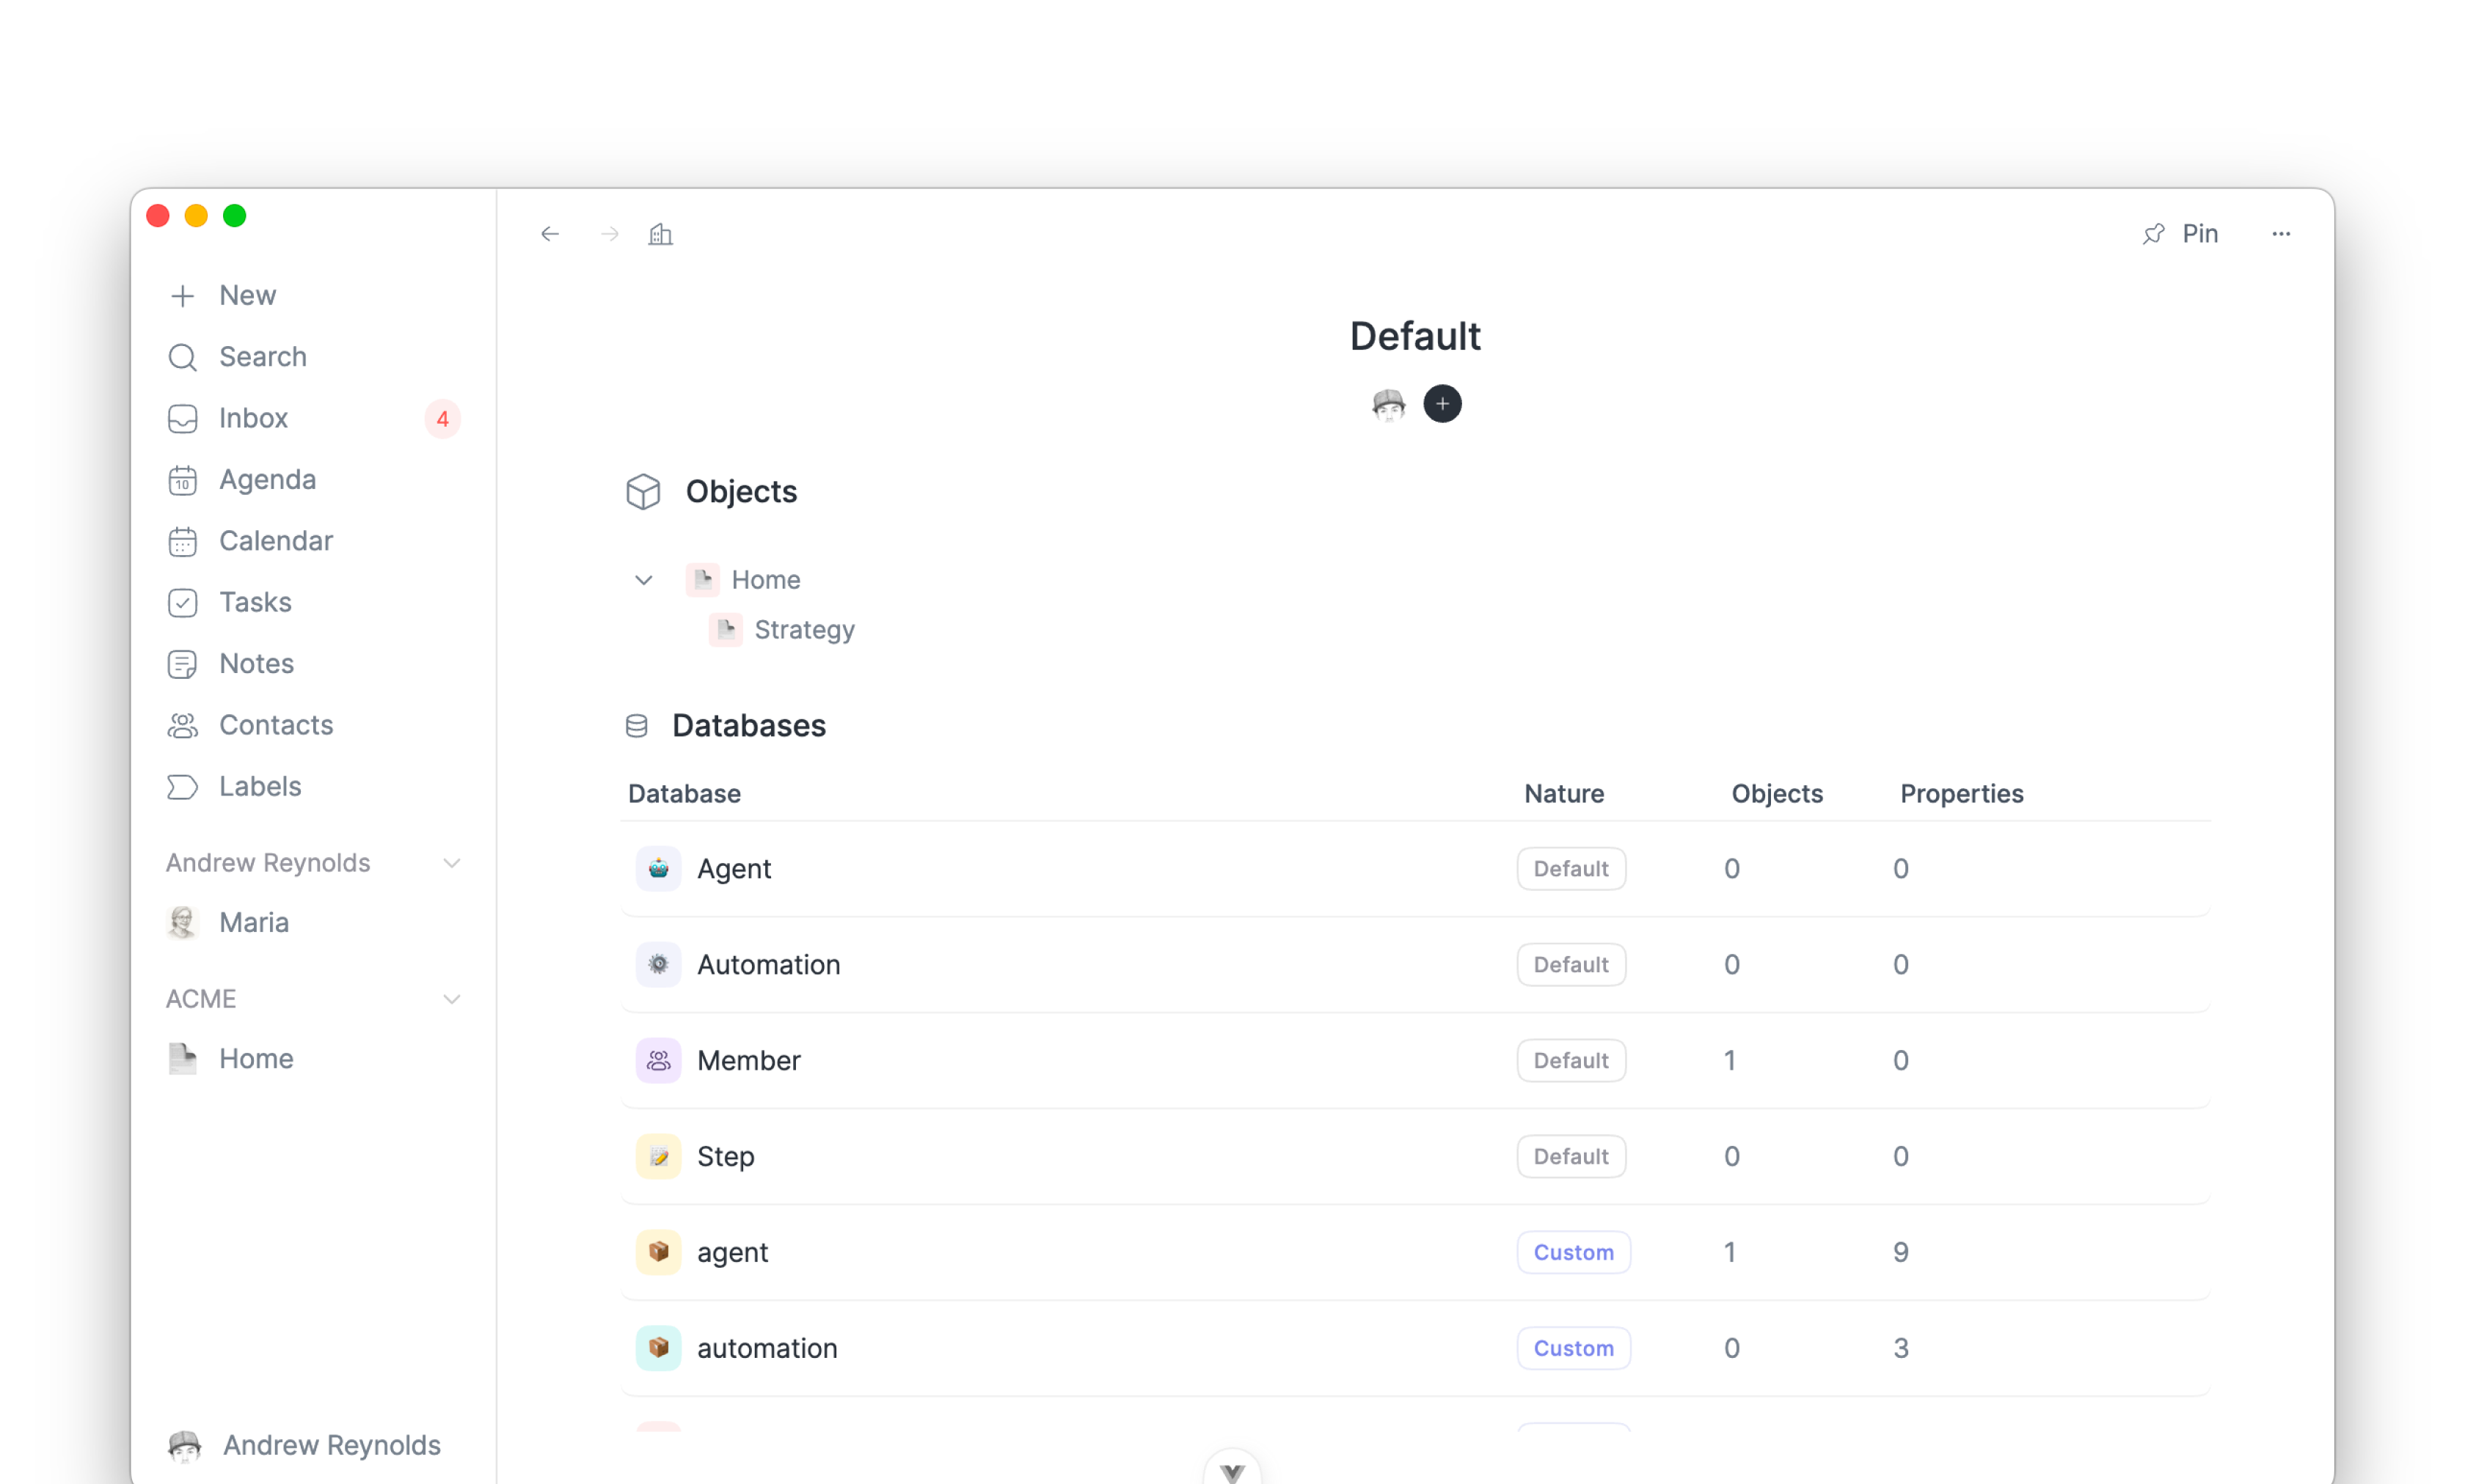The image size is (2465, 1484).
Task: Click the New plus icon
Action: pos(182,296)
